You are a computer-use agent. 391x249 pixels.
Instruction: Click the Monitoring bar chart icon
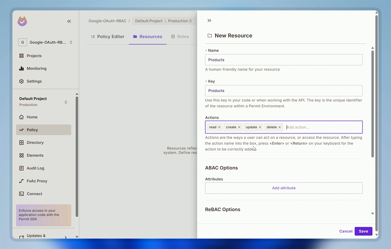22,68
